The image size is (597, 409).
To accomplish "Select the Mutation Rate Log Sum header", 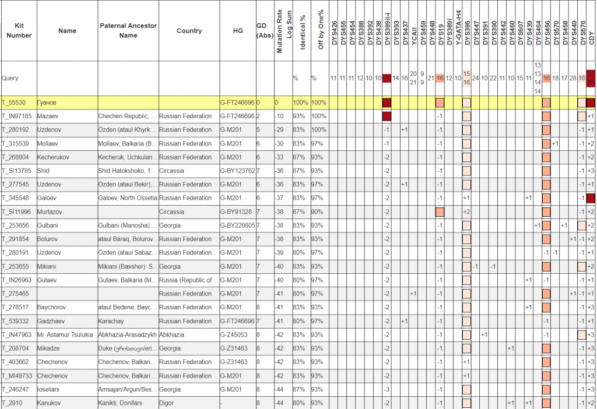I will point(283,31).
